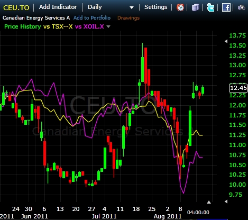Click the upper left-pointing price axis arrow
This screenshot has height=220, width=248.
pos(226,41)
